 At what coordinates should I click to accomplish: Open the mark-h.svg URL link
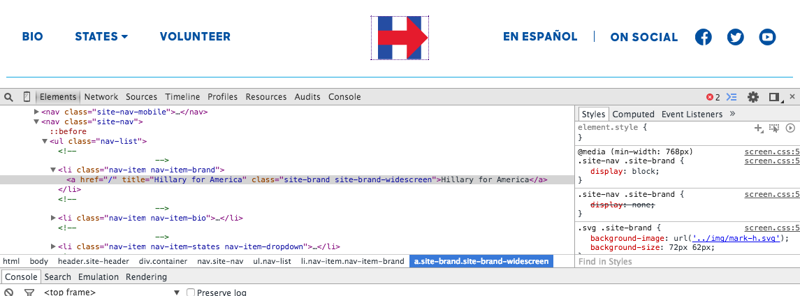[736, 238]
